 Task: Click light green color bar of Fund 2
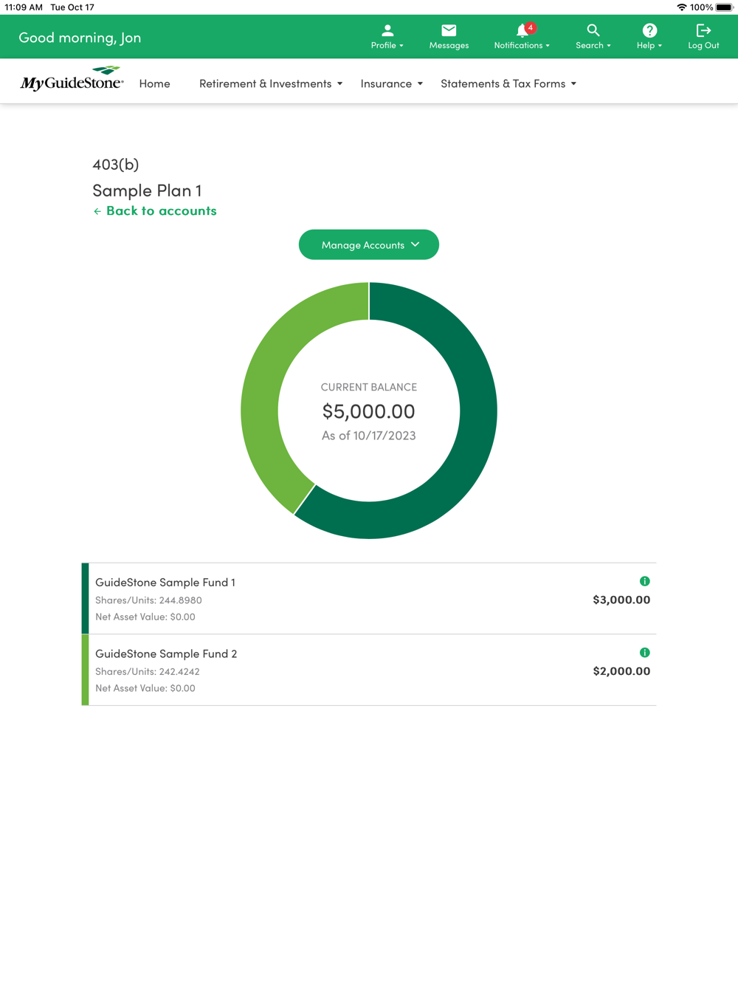point(85,670)
